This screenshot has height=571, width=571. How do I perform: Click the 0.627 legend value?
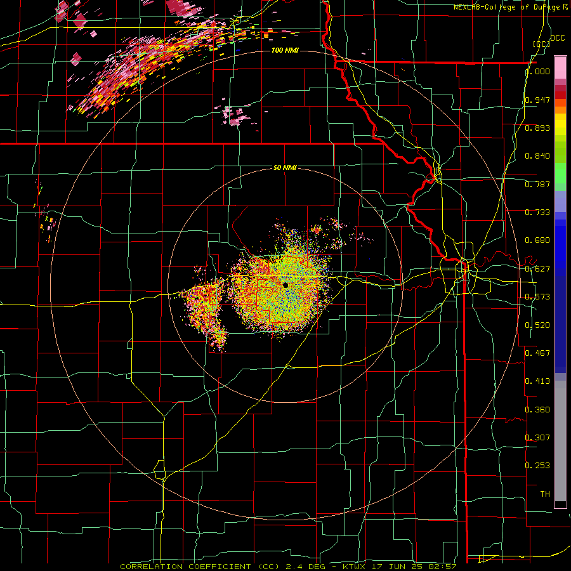pos(537,269)
